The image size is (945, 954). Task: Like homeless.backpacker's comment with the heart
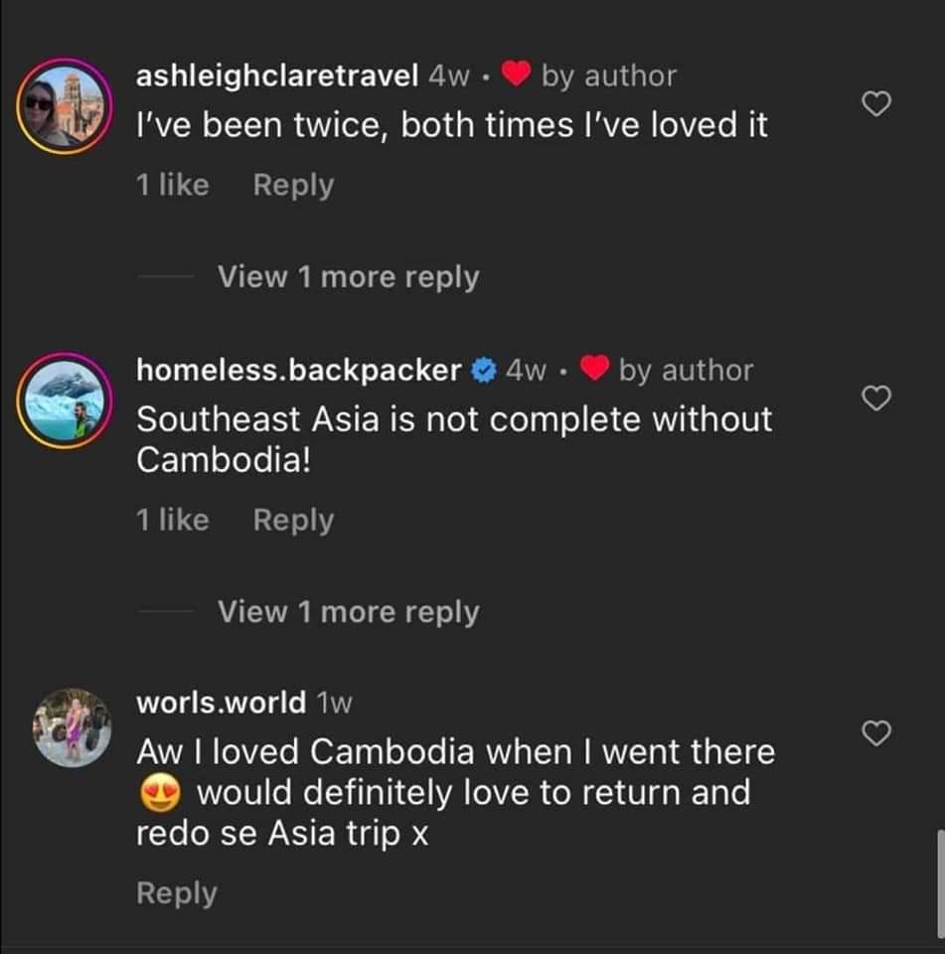(x=874, y=398)
